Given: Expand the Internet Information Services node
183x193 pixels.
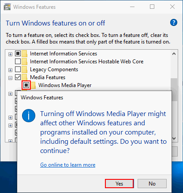Looking at the screenshot, I should 10,54.
